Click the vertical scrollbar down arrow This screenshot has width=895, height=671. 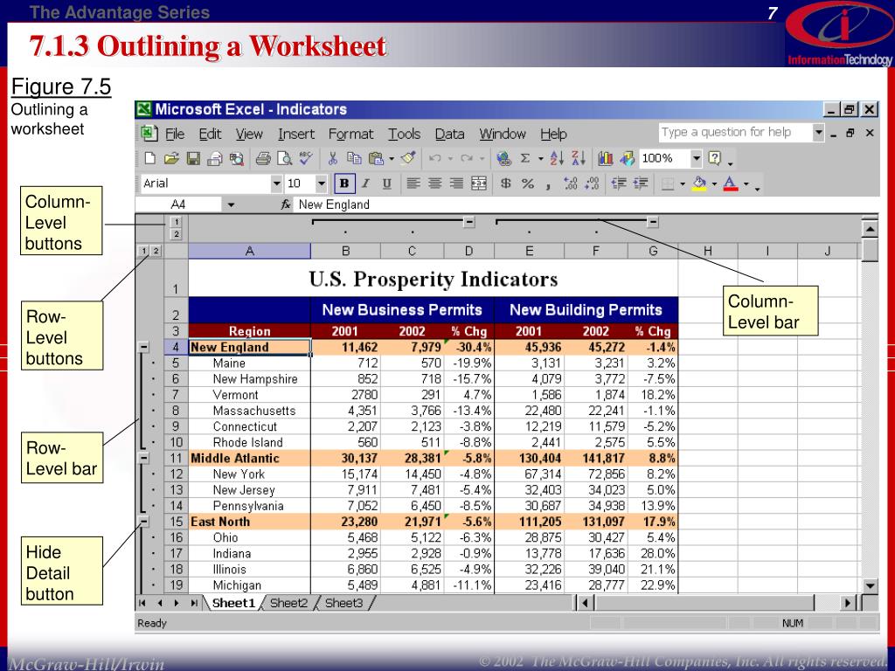870,585
